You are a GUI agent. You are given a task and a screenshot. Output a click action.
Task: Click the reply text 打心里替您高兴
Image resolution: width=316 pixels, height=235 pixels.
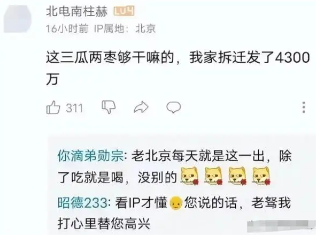[104, 224]
